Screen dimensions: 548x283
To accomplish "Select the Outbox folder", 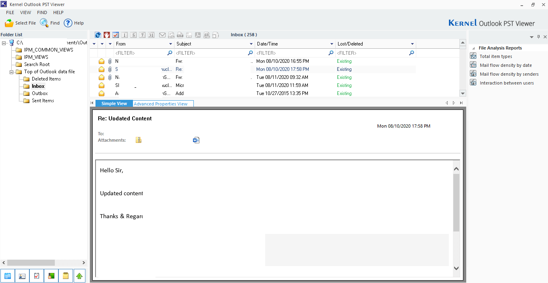I will pos(40,93).
